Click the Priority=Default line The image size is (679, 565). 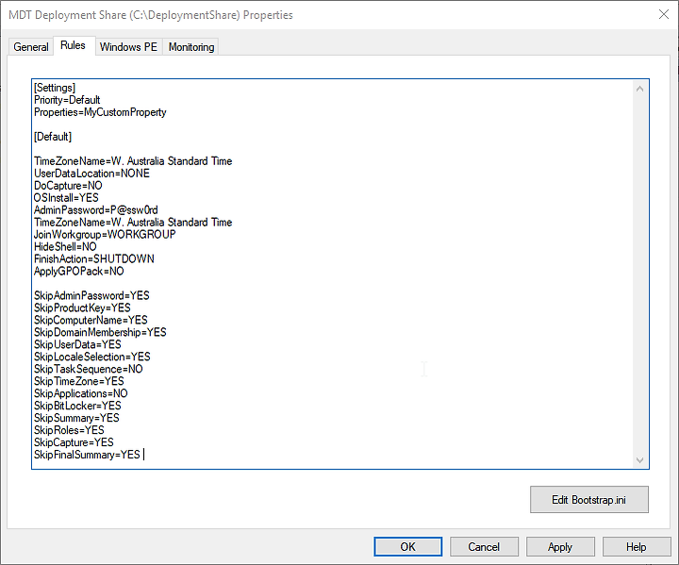click(x=67, y=100)
